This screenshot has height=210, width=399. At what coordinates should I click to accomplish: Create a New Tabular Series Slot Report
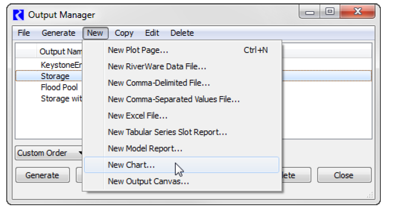pos(167,132)
